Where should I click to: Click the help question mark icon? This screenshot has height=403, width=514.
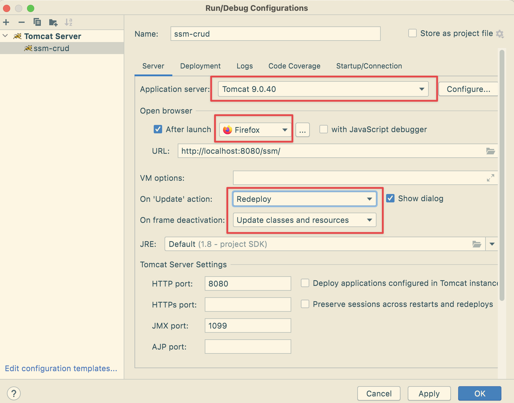[14, 393]
